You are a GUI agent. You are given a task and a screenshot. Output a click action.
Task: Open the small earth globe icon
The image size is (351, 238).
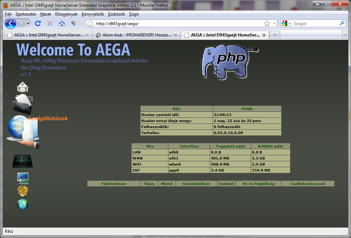(x=23, y=204)
